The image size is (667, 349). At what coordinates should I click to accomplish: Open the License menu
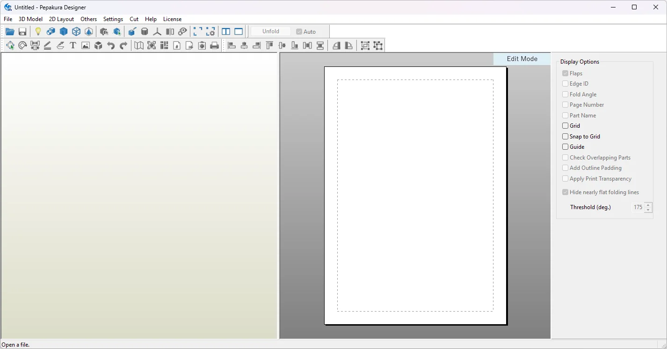(x=172, y=19)
